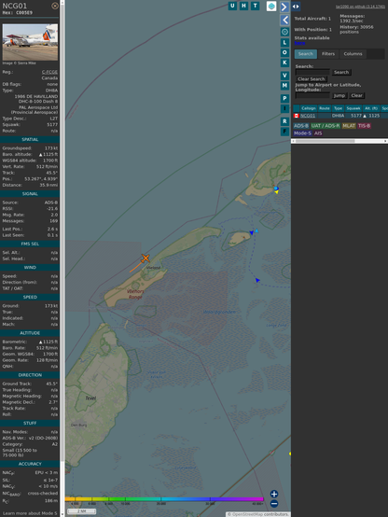Click the T button on map toolbar
This screenshot has height=517, width=388.
tap(255, 6)
